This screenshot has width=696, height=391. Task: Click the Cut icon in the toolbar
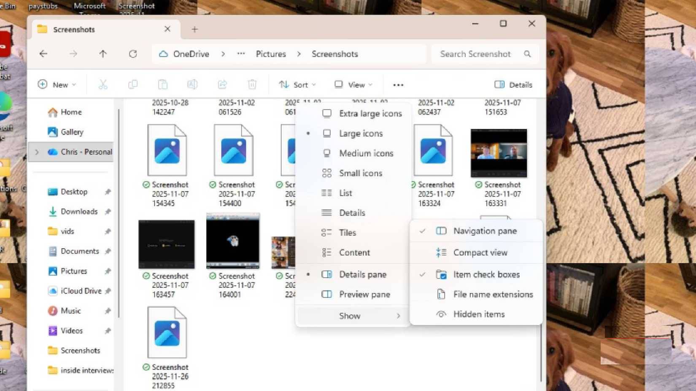103,84
